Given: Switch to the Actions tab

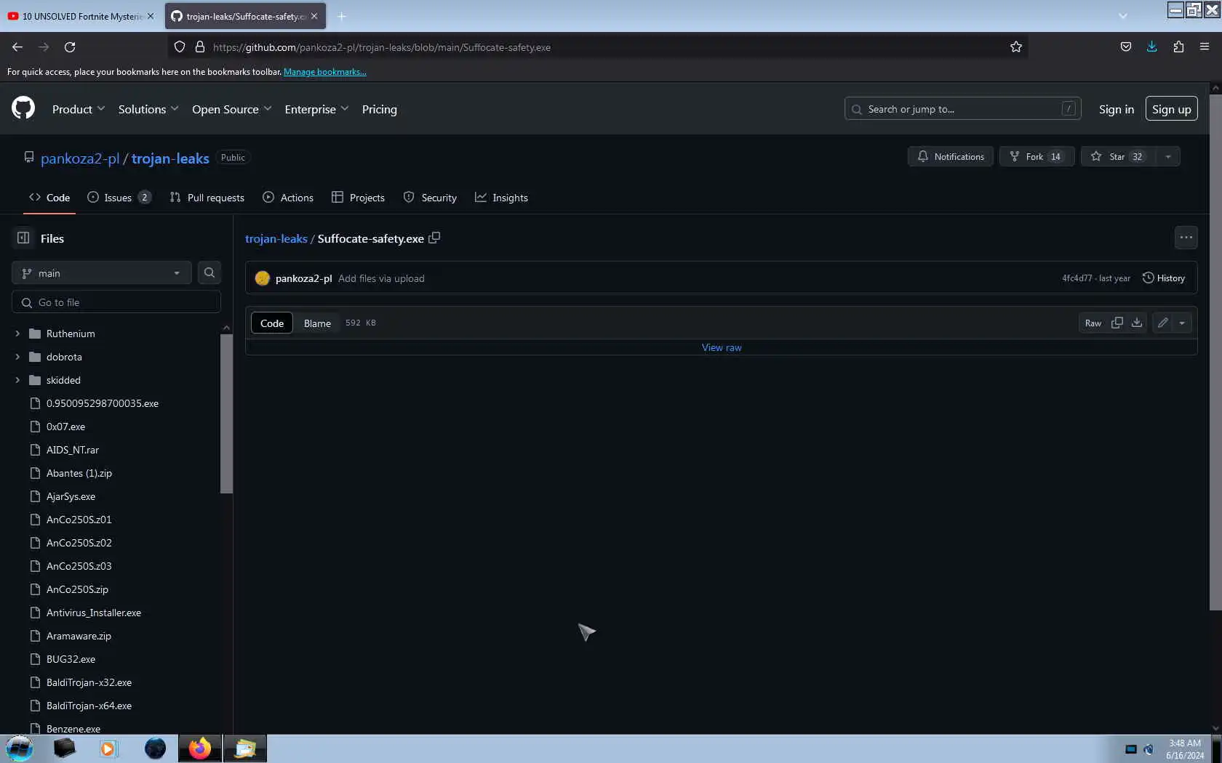Looking at the screenshot, I should click(x=288, y=198).
